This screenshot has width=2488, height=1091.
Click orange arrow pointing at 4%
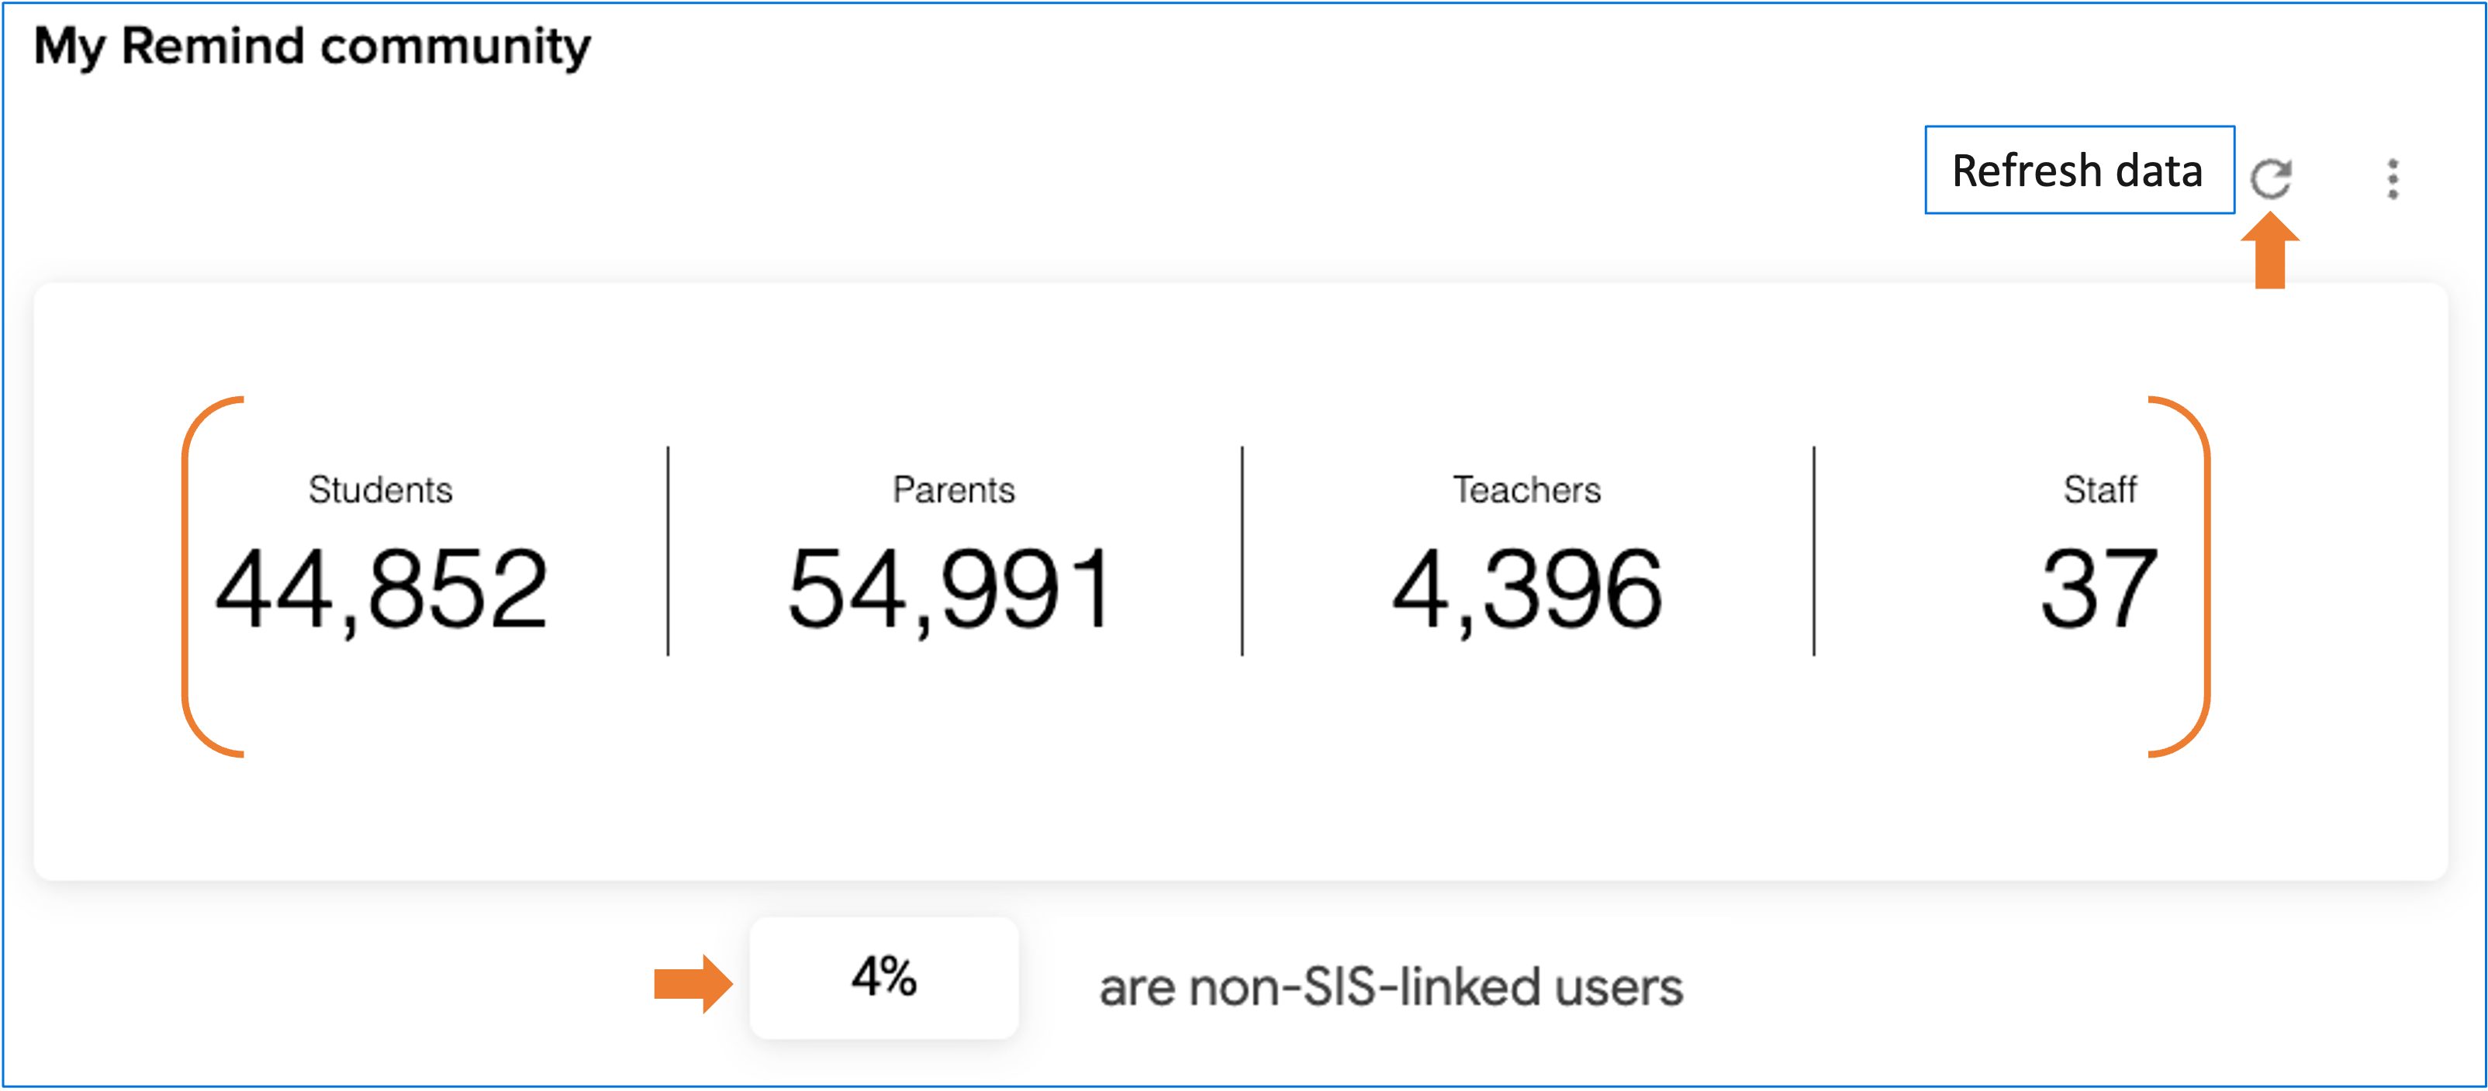693,984
